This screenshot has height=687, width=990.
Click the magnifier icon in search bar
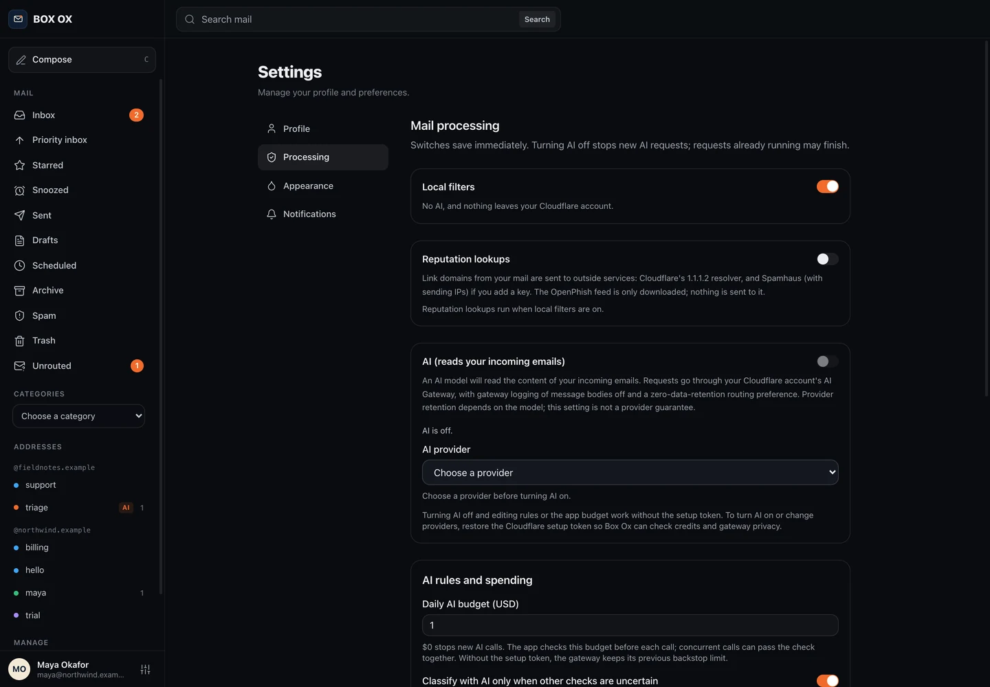[x=190, y=19]
